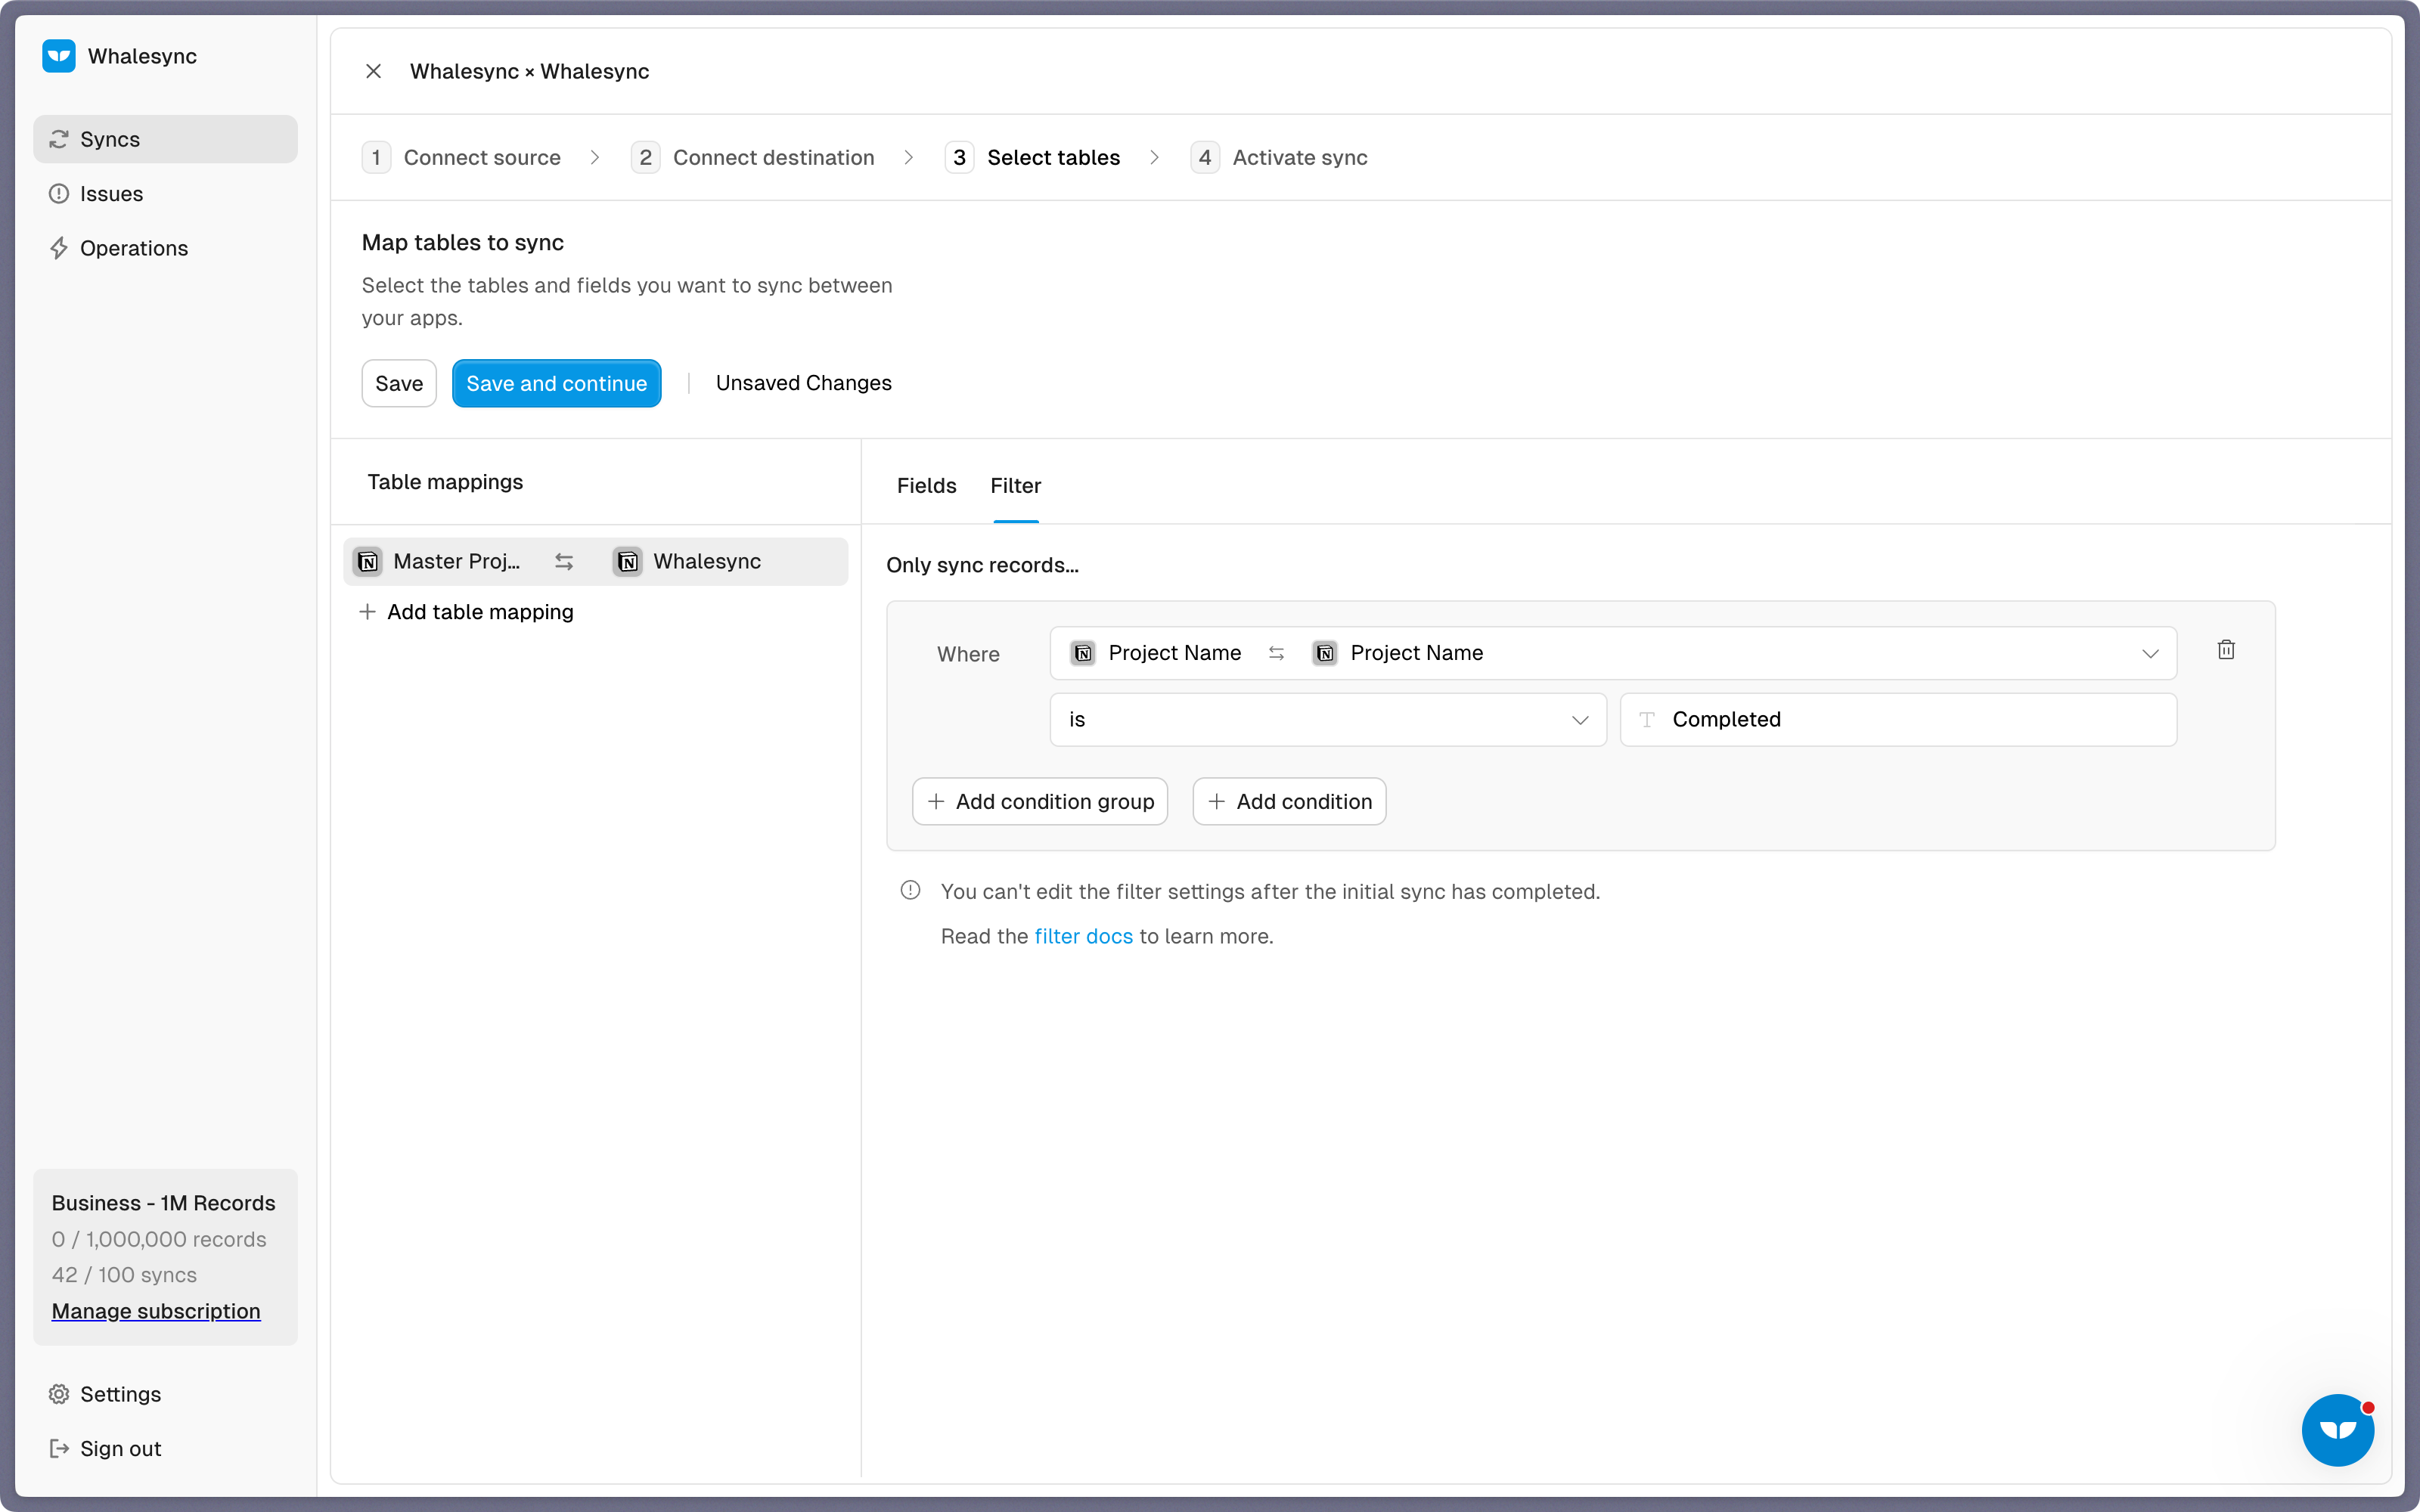This screenshot has width=2420, height=1512.
Task: Switch to the Filter tab
Action: coord(1015,486)
